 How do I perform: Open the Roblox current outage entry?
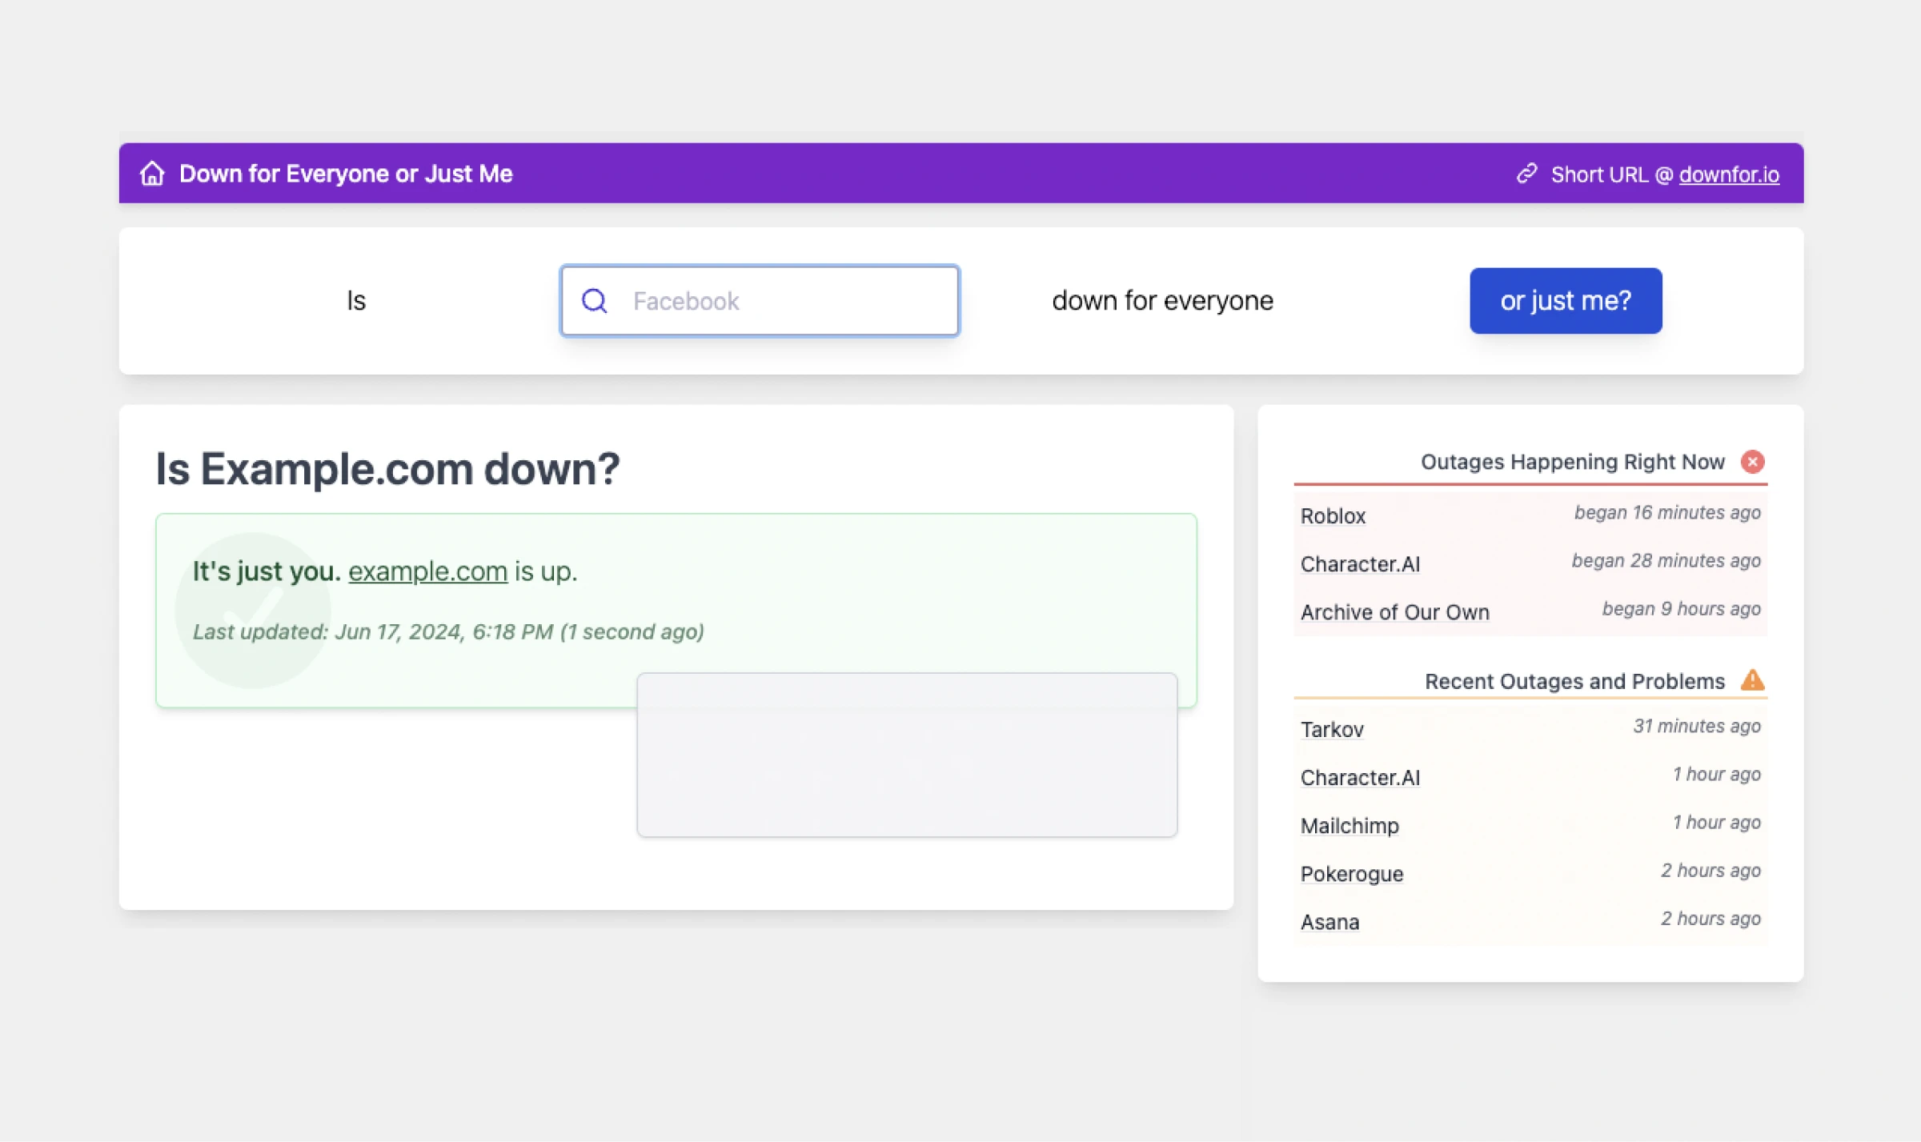[x=1333, y=516]
